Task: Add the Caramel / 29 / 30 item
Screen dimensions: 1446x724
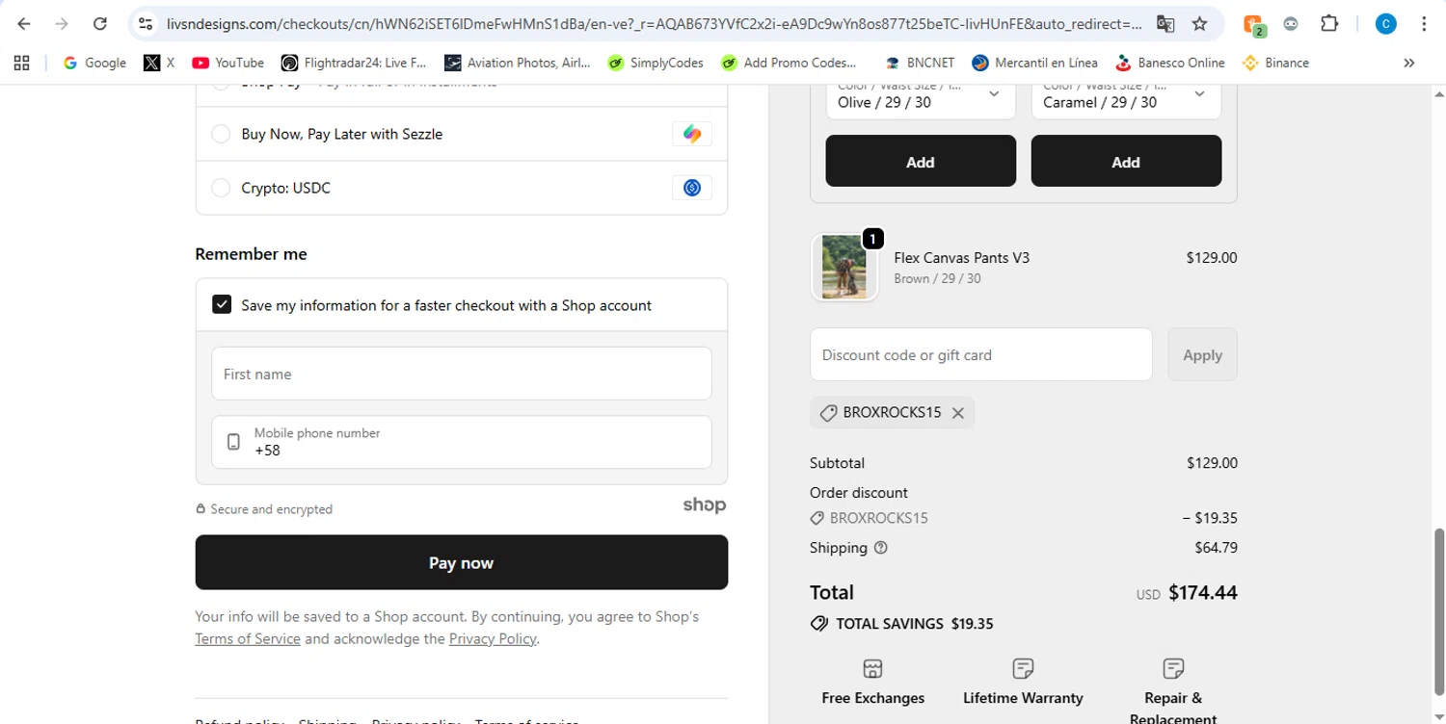Action: click(1126, 161)
